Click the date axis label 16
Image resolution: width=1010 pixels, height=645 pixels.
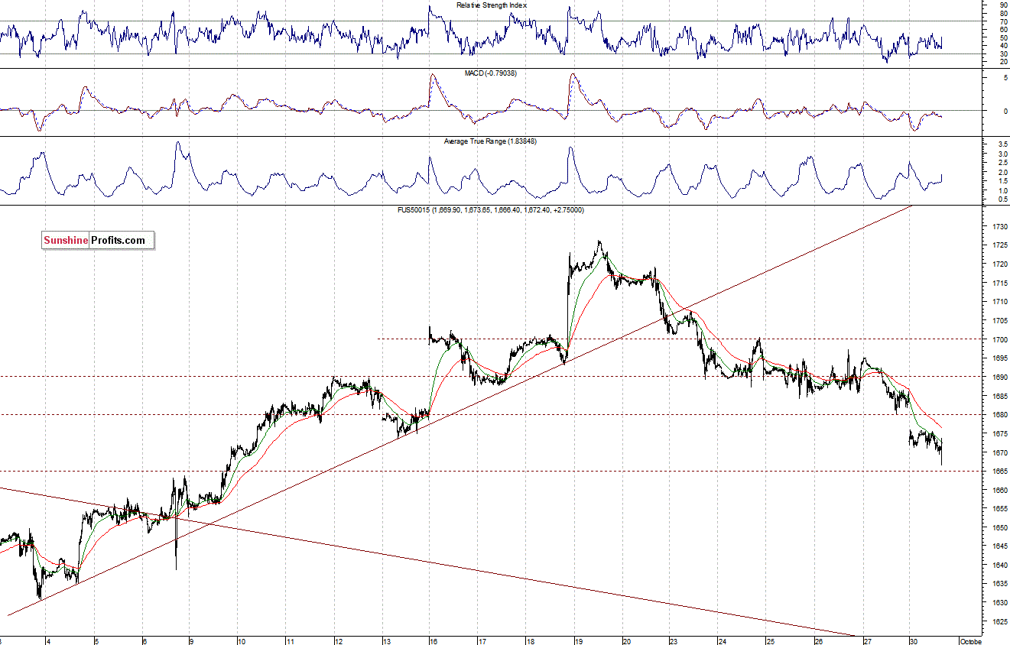tap(432, 640)
